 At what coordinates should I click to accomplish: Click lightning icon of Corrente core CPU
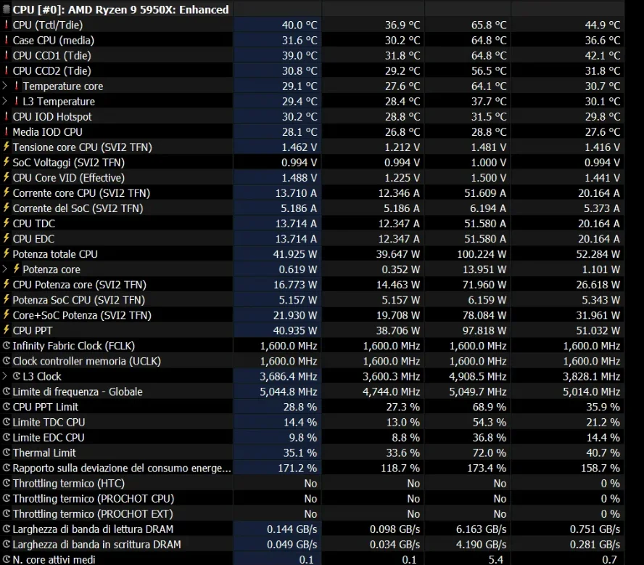click(x=6, y=192)
